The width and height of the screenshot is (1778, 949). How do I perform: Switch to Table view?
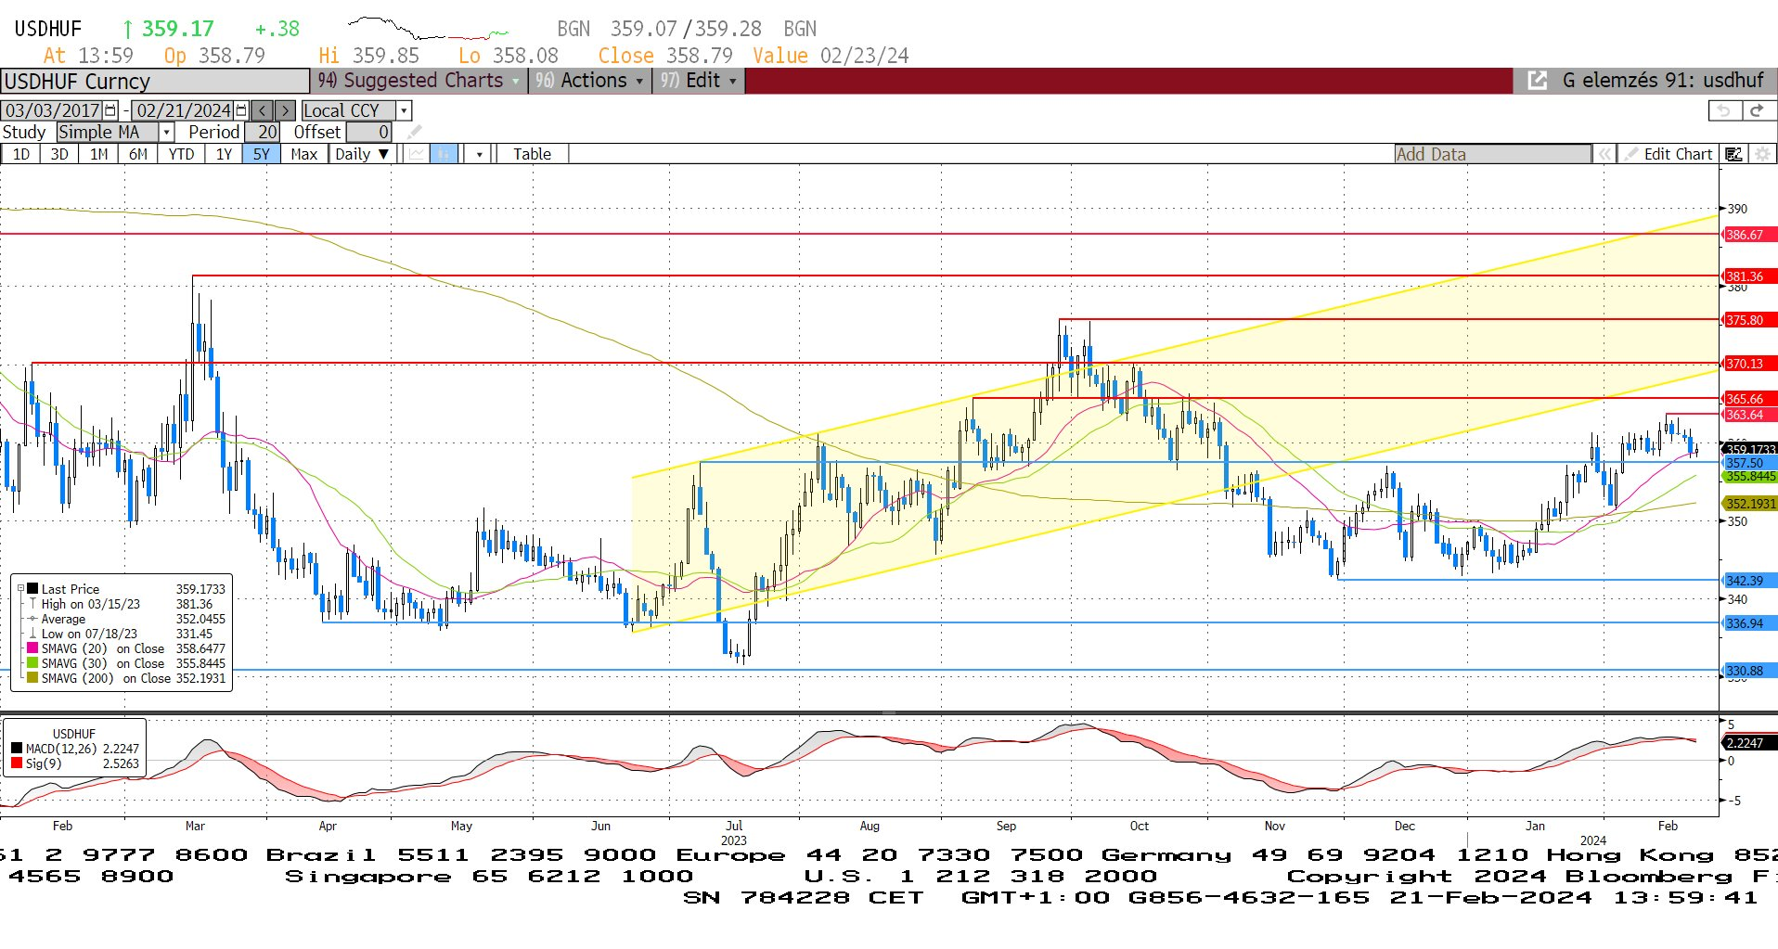[532, 154]
